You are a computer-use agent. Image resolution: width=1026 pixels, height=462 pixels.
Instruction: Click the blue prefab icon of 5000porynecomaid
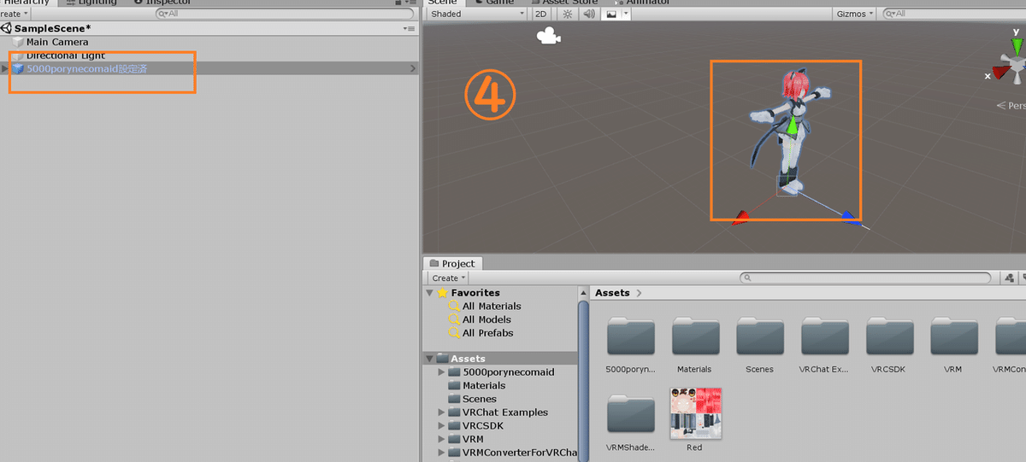coord(17,68)
